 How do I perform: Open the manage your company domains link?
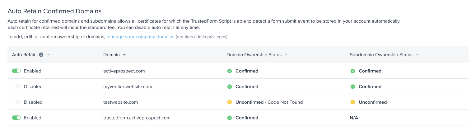[140, 37]
